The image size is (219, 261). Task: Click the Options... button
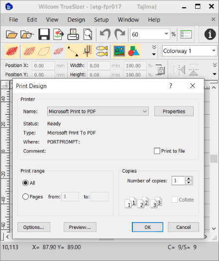pyautogui.click(x=34, y=227)
